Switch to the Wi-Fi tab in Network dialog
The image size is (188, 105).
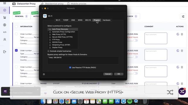click(x=58, y=20)
